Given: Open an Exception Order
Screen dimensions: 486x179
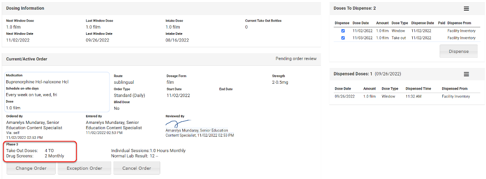Looking at the screenshot, I should (x=84, y=168).
